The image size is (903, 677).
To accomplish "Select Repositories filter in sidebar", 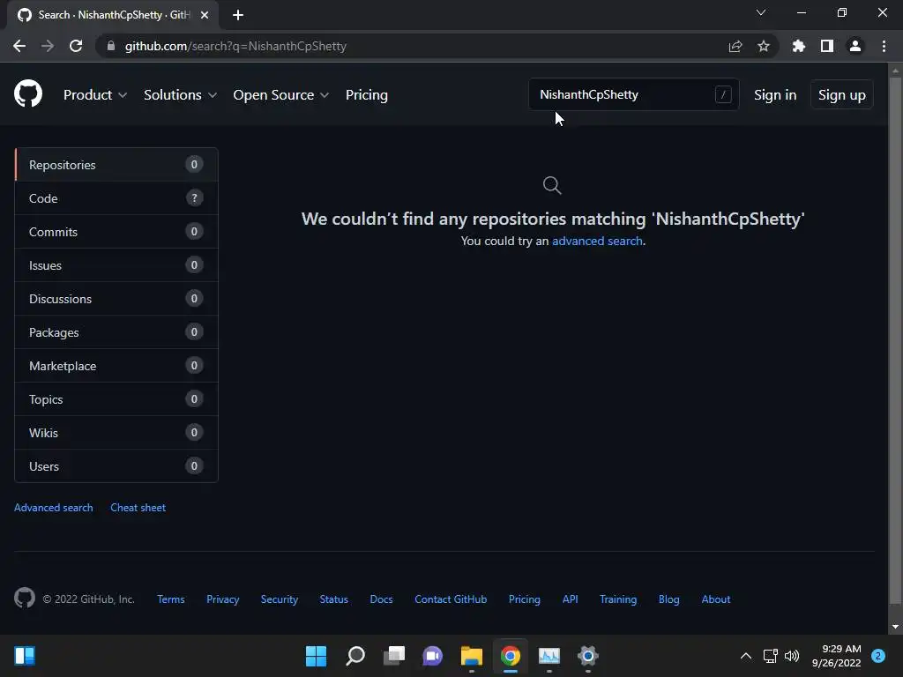I will [116, 165].
